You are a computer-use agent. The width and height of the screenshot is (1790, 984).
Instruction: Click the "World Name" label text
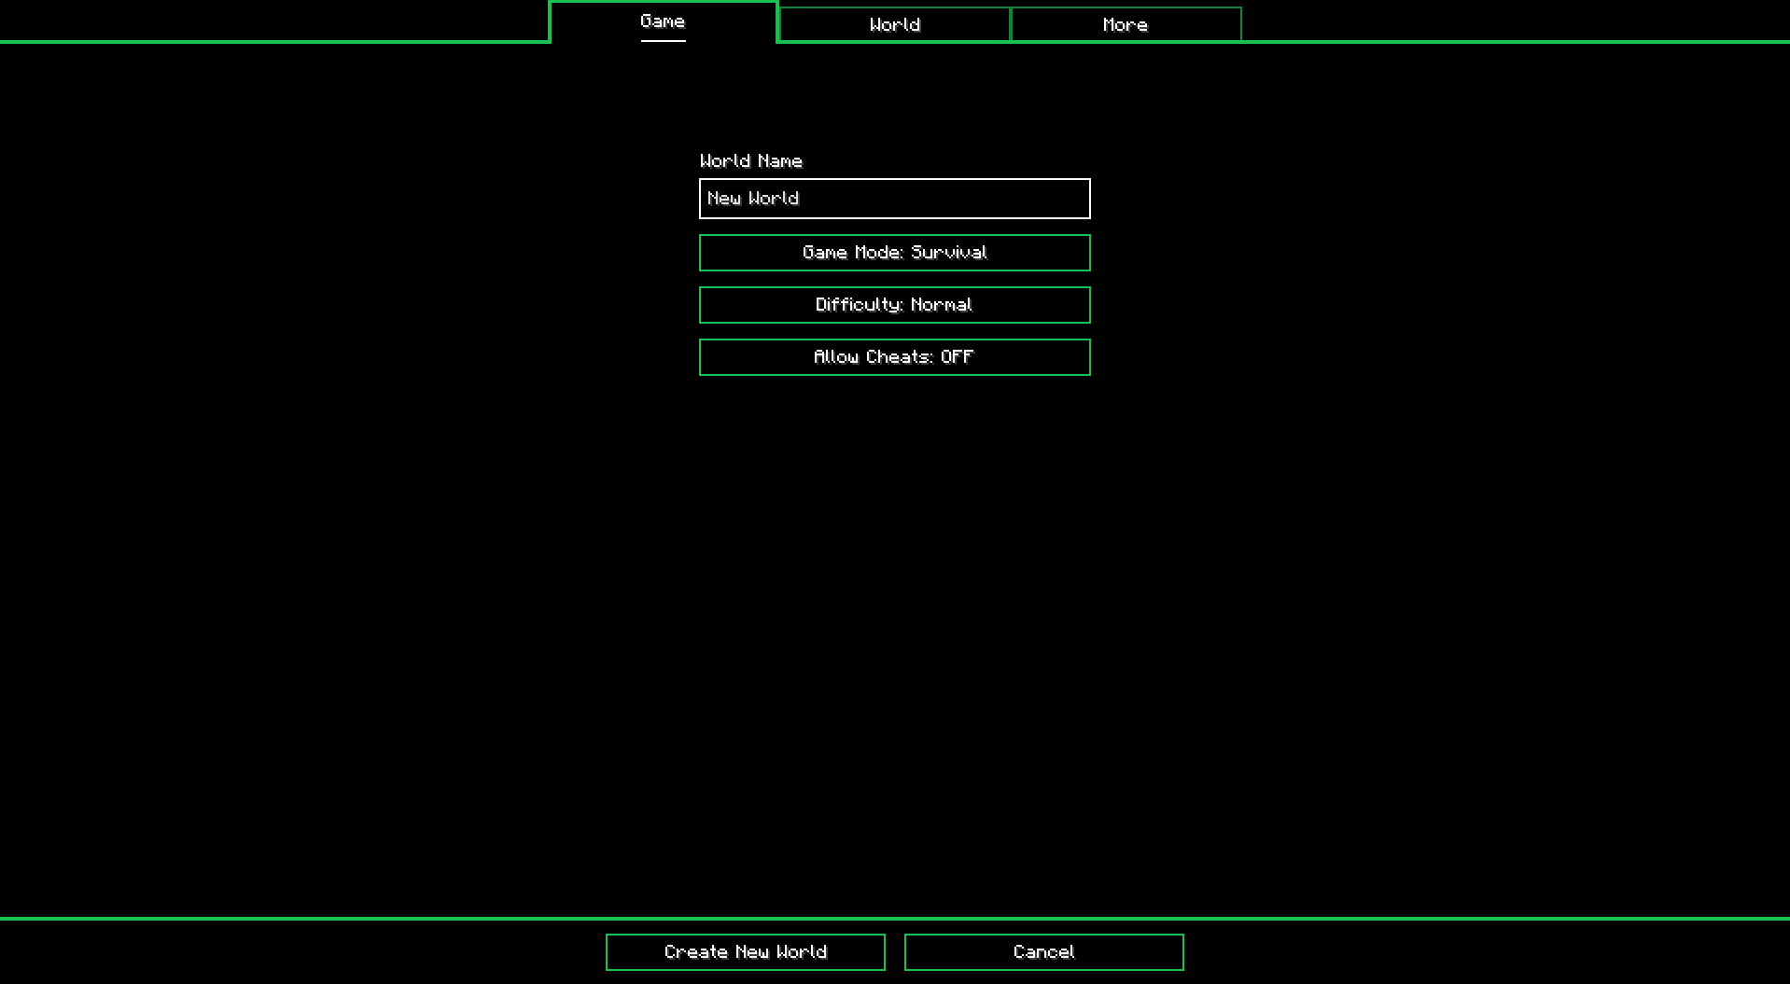click(750, 161)
